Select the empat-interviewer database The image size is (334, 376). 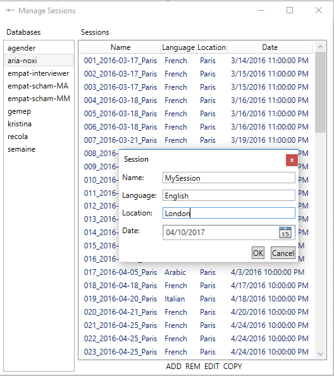point(39,73)
